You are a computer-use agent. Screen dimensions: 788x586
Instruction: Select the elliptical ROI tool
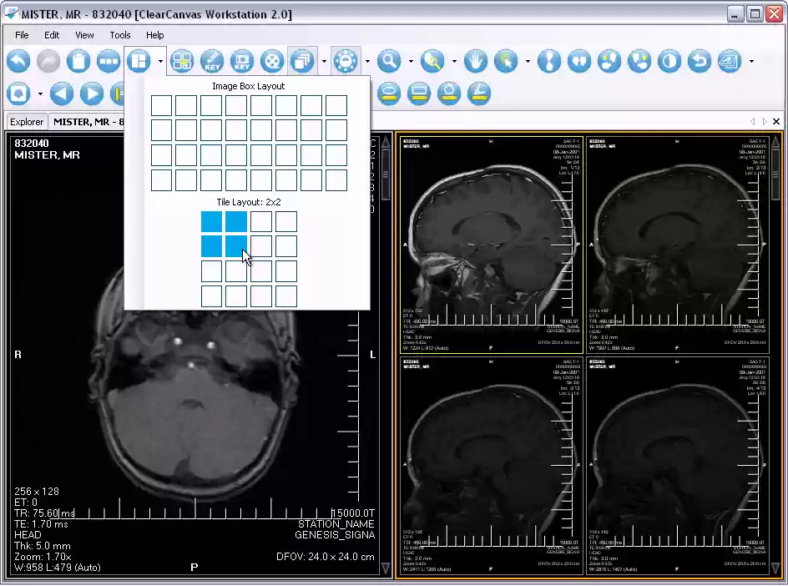point(389,93)
